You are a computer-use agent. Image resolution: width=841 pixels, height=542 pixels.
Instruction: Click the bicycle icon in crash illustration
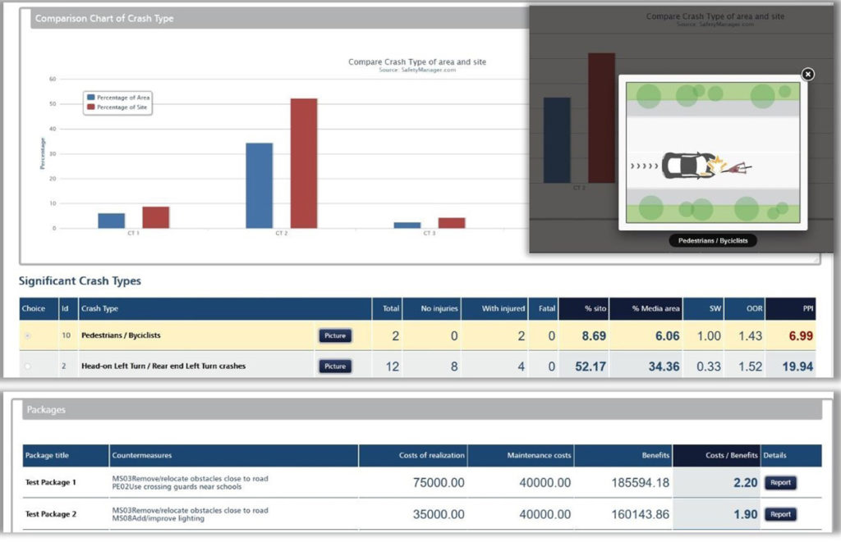737,168
